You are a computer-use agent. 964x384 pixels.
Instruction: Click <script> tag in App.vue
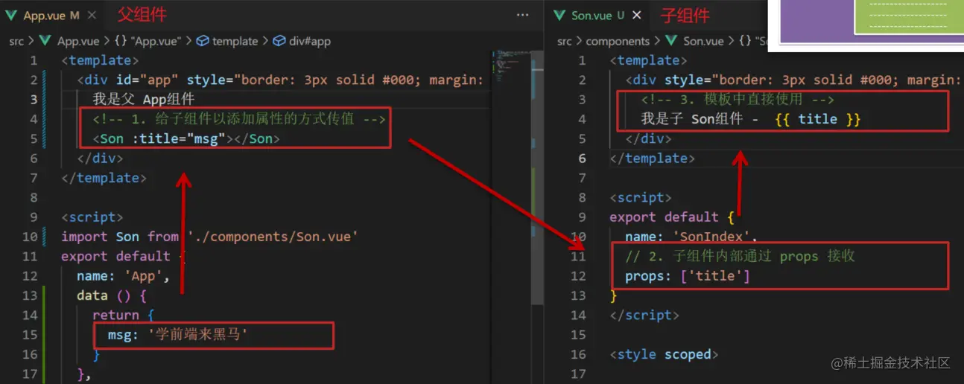point(92,217)
